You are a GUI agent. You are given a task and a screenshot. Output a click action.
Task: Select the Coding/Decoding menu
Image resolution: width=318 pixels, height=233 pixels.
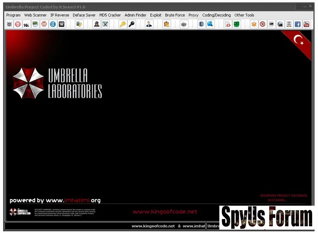217,15
